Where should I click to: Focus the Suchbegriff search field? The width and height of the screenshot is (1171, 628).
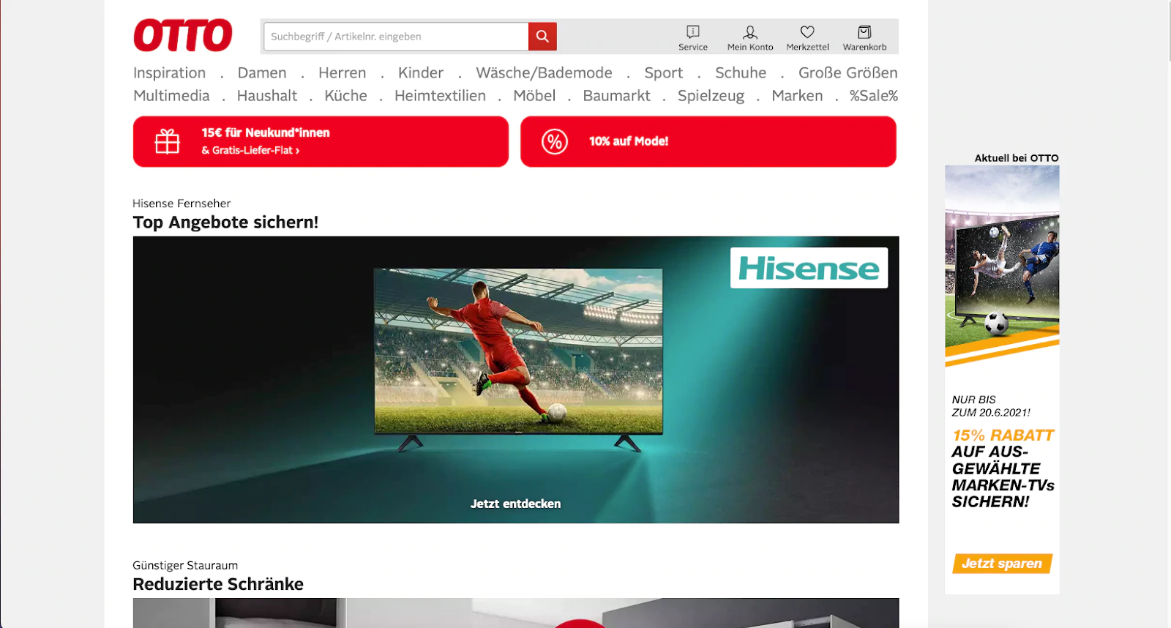396,37
